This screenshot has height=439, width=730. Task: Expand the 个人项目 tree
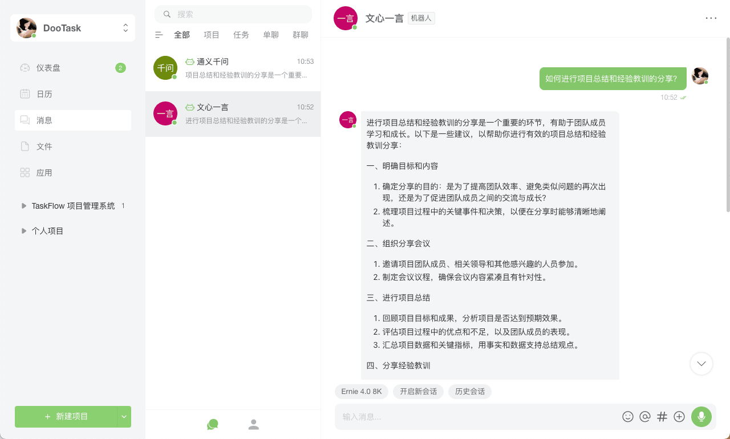(24, 231)
